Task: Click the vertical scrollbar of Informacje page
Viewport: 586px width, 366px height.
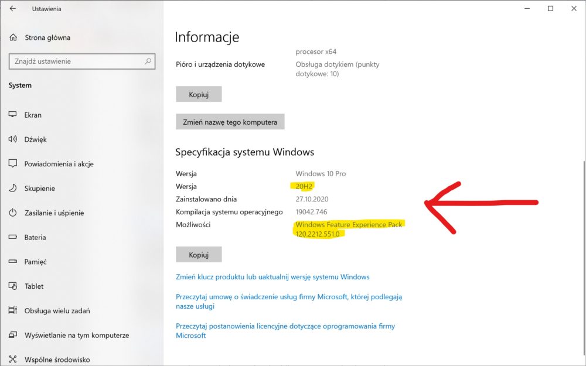Action: 583,258
